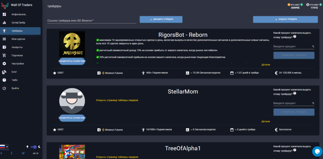Click the ETH-USDT ethereum icon

click(308, 4)
